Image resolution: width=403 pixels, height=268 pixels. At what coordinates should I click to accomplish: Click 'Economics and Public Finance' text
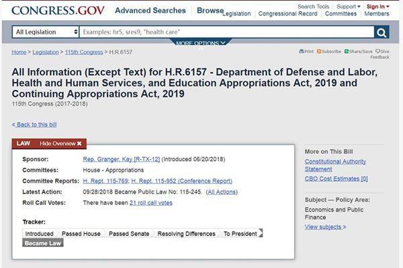(x=334, y=214)
